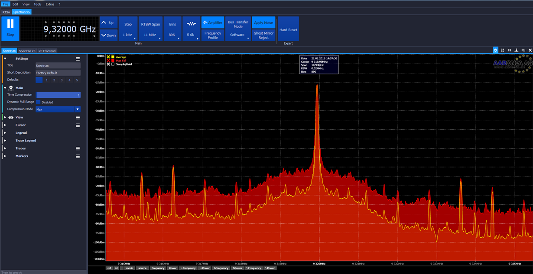
Task: Collapse the Main section
Action: pyautogui.click(x=5, y=88)
